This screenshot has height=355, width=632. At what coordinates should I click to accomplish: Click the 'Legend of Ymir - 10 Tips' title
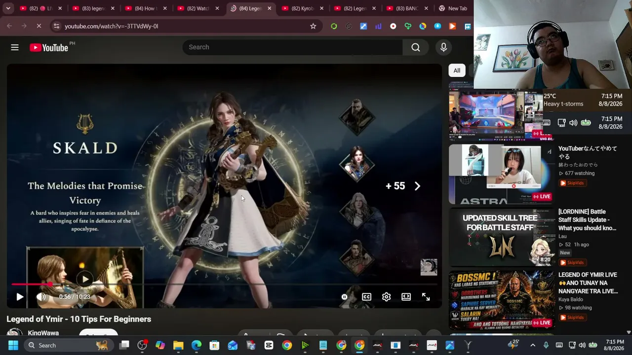(79, 319)
